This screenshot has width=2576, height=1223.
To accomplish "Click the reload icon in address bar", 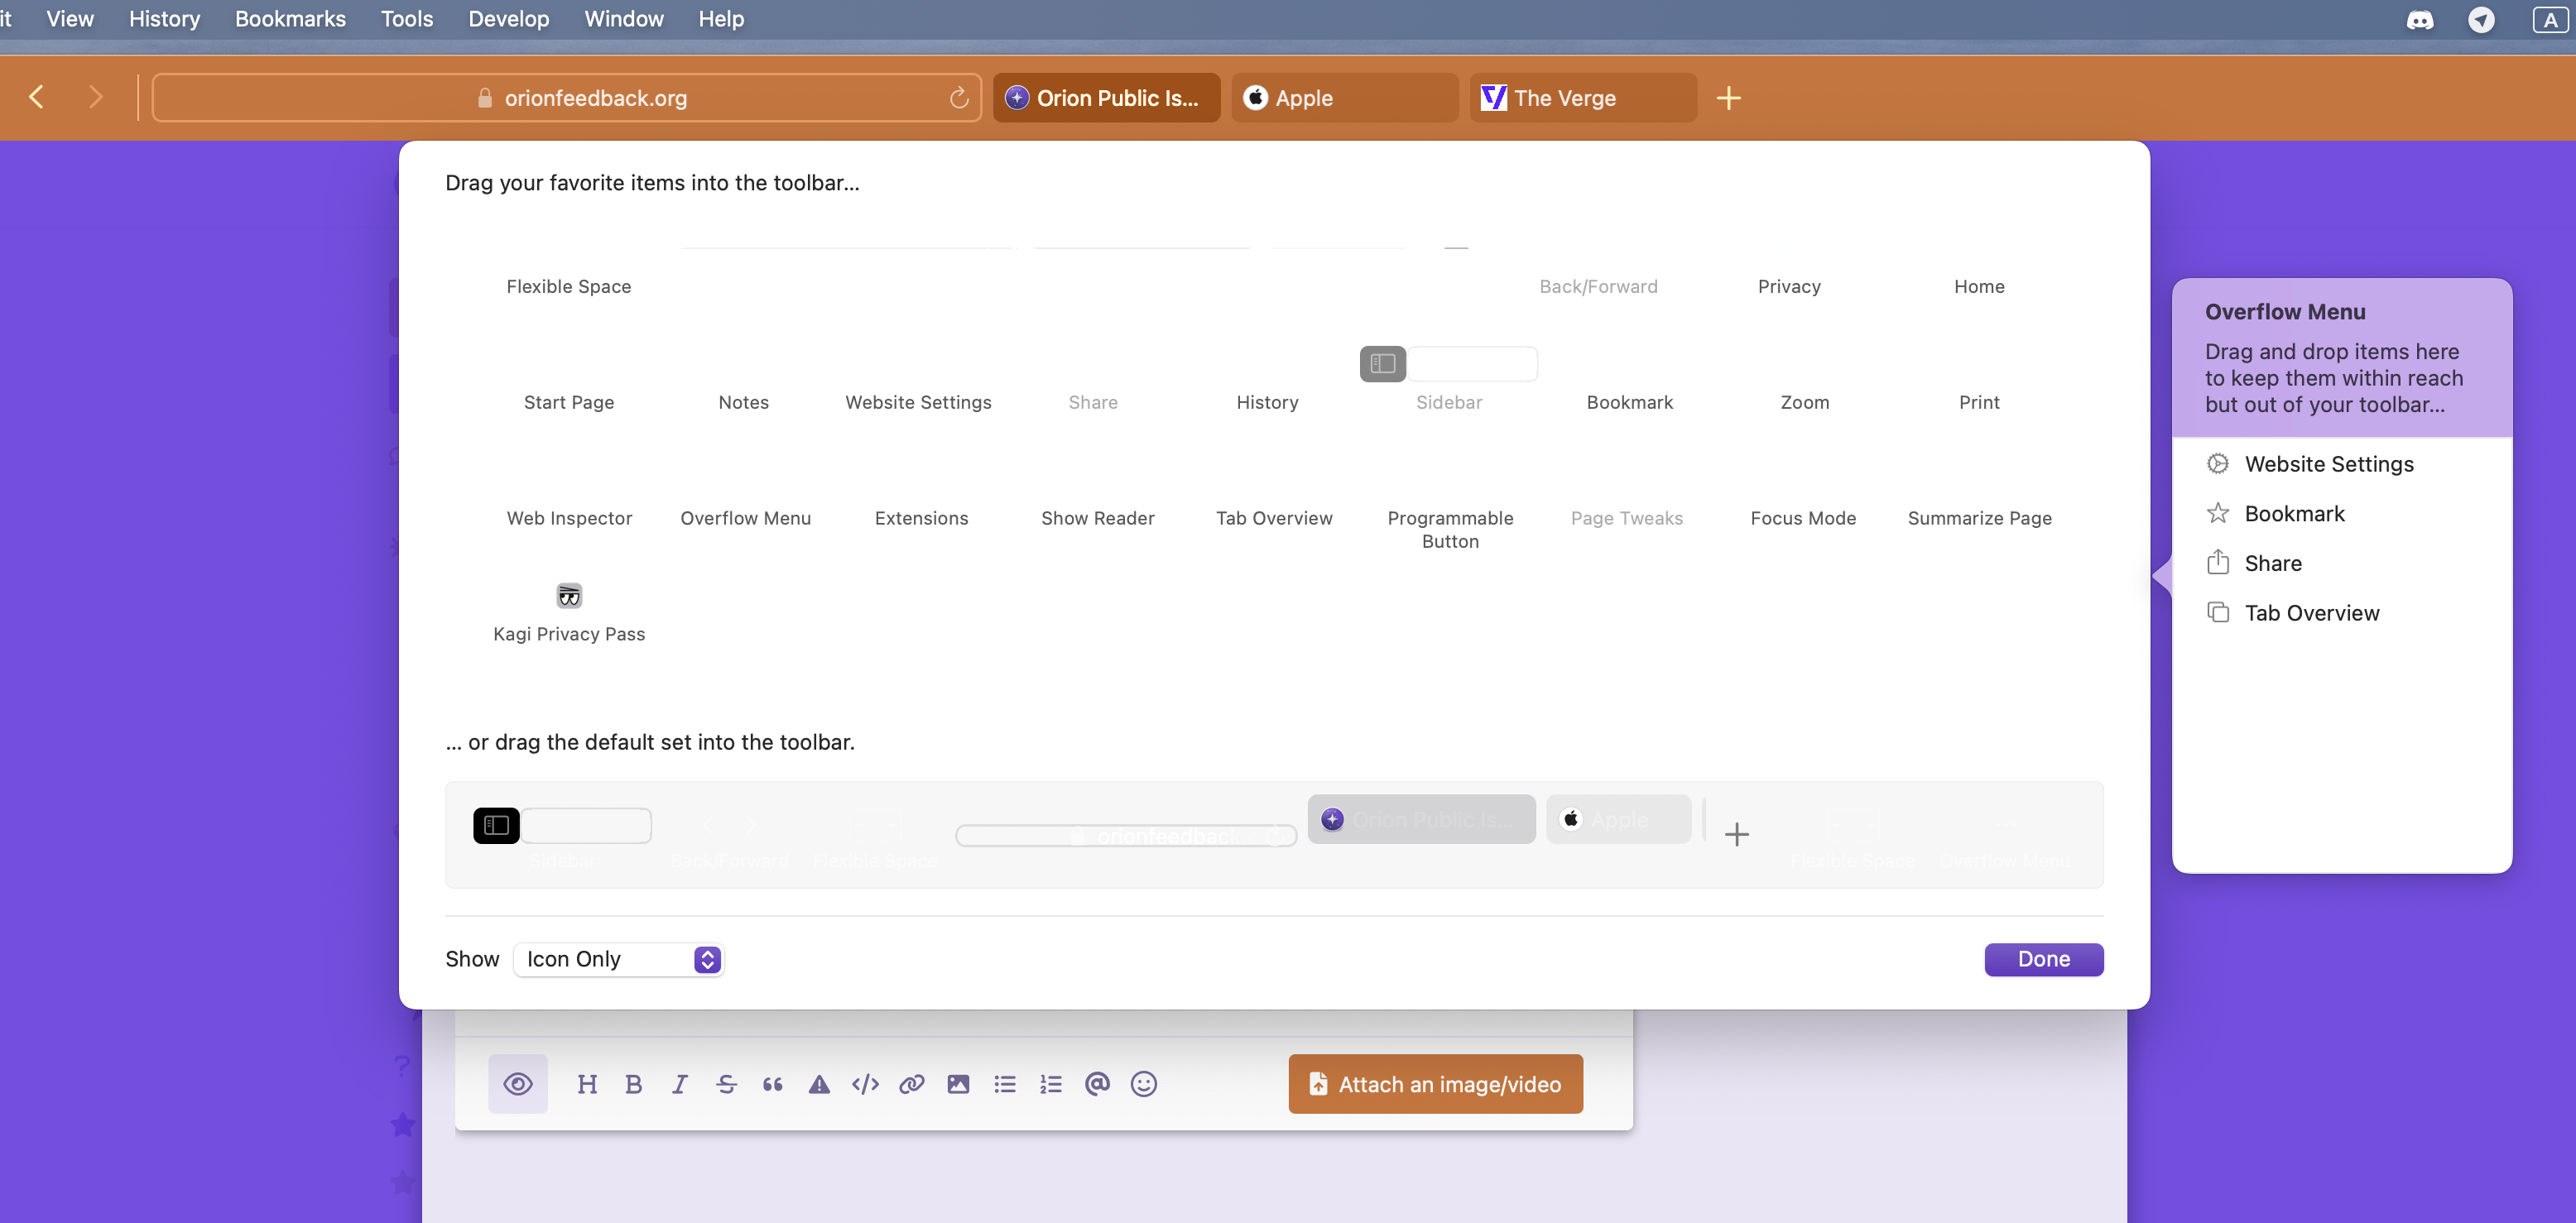I will (x=958, y=98).
